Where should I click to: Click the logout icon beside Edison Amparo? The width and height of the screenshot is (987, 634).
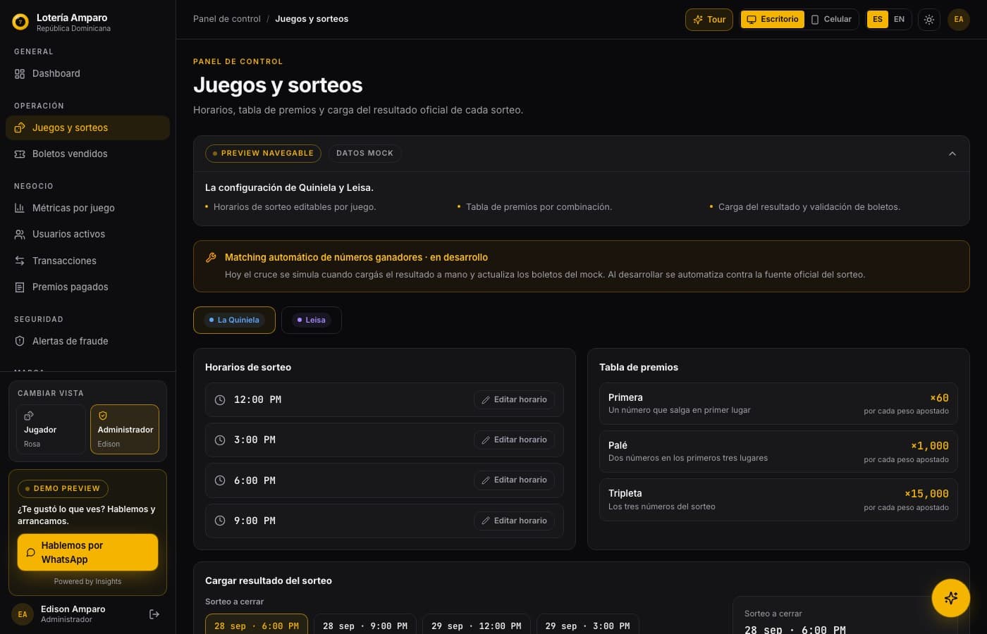click(x=154, y=614)
